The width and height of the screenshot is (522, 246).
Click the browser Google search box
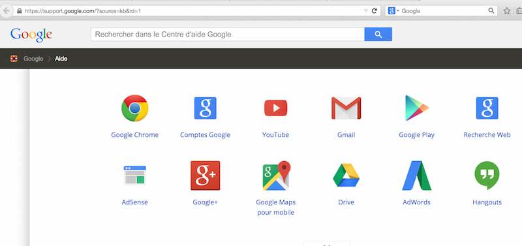(x=442, y=10)
